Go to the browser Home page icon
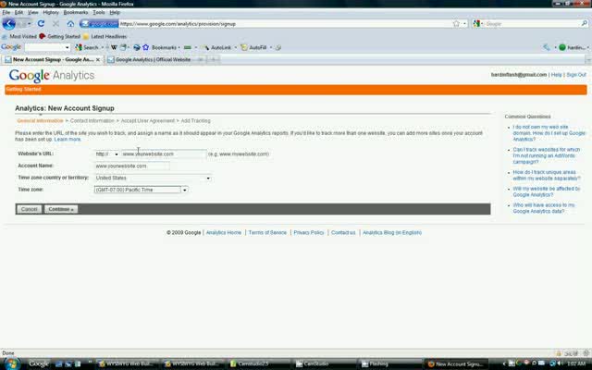Screen dimensions: 592x370 pos(70,23)
